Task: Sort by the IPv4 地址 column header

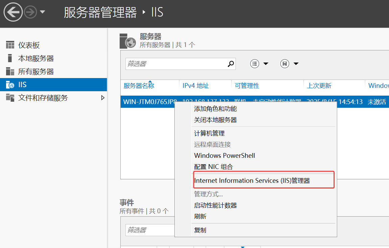Action: 195,86
